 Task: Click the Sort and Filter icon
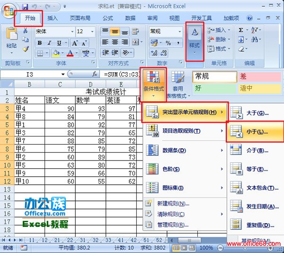pyautogui.click(x=255, y=30)
